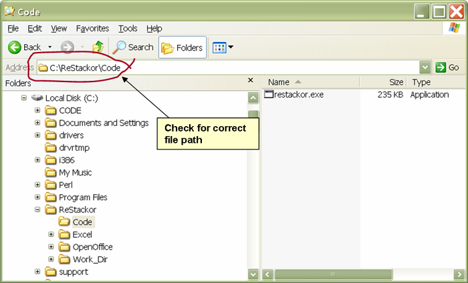
Task: Click in the address bar path field
Action: click(228, 67)
